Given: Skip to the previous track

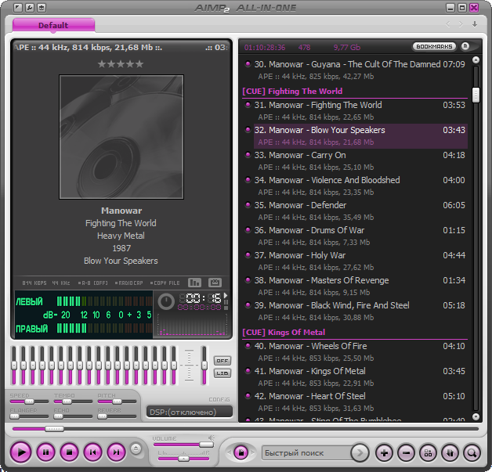Looking at the screenshot, I should pos(93,452).
